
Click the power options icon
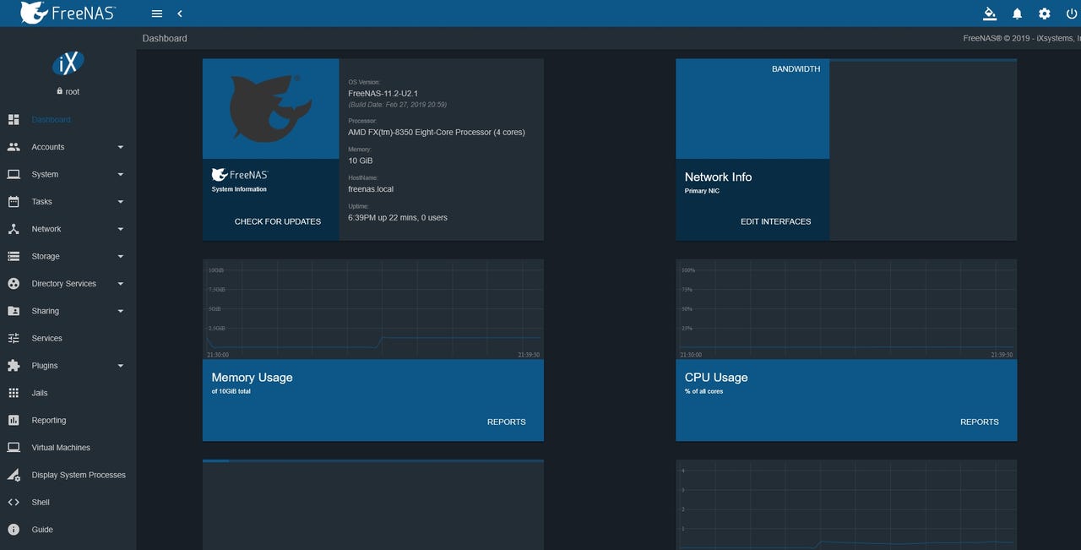(x=1072, y=14)
